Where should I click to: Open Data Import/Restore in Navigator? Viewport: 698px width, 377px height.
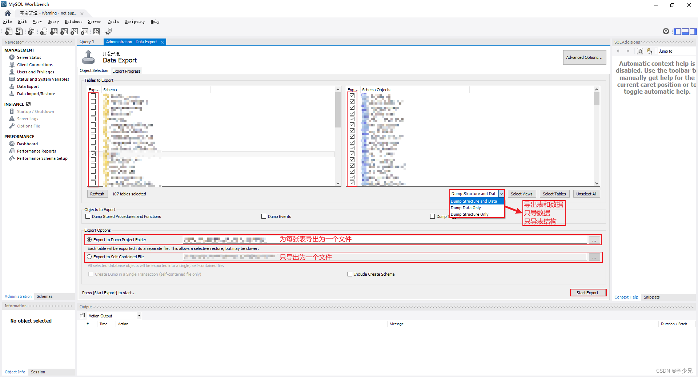(36, 94)
